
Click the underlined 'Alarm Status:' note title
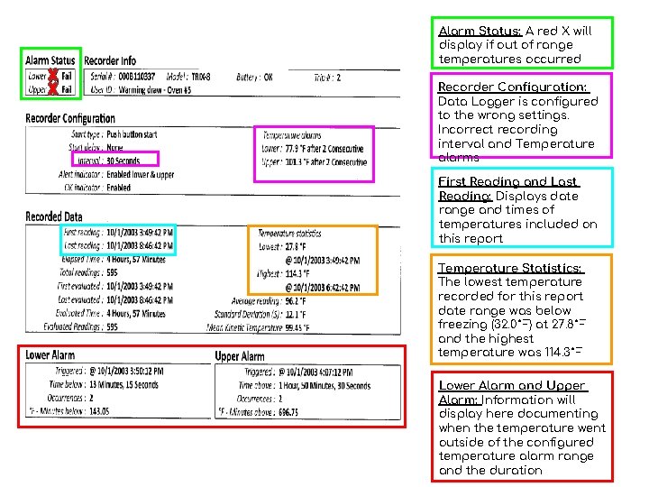480,31
